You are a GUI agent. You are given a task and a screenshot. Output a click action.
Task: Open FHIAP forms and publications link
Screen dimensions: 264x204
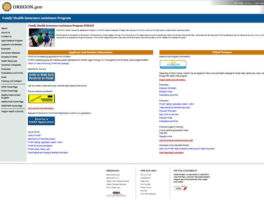tap(40, 146)
